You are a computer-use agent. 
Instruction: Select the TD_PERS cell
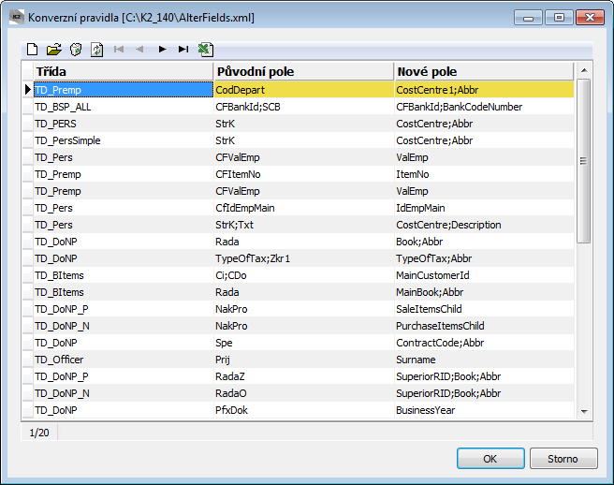coord(123,124)
